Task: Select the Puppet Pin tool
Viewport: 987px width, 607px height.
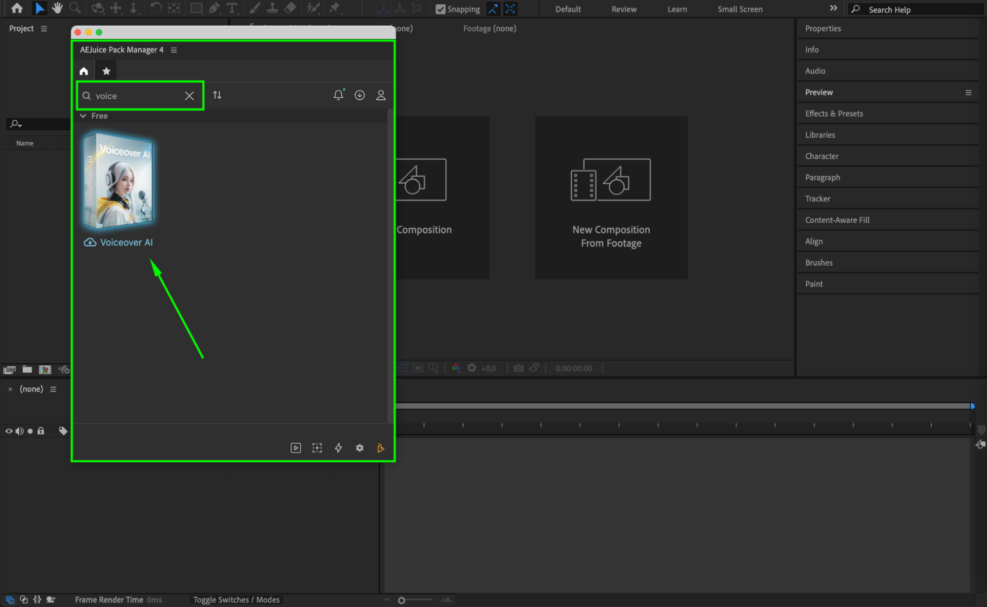Action: (335, 8)
